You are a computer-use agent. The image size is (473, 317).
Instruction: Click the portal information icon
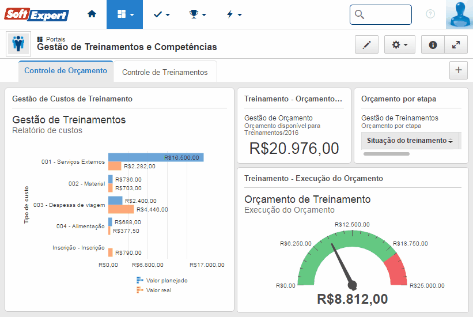[x=433, y=44]
